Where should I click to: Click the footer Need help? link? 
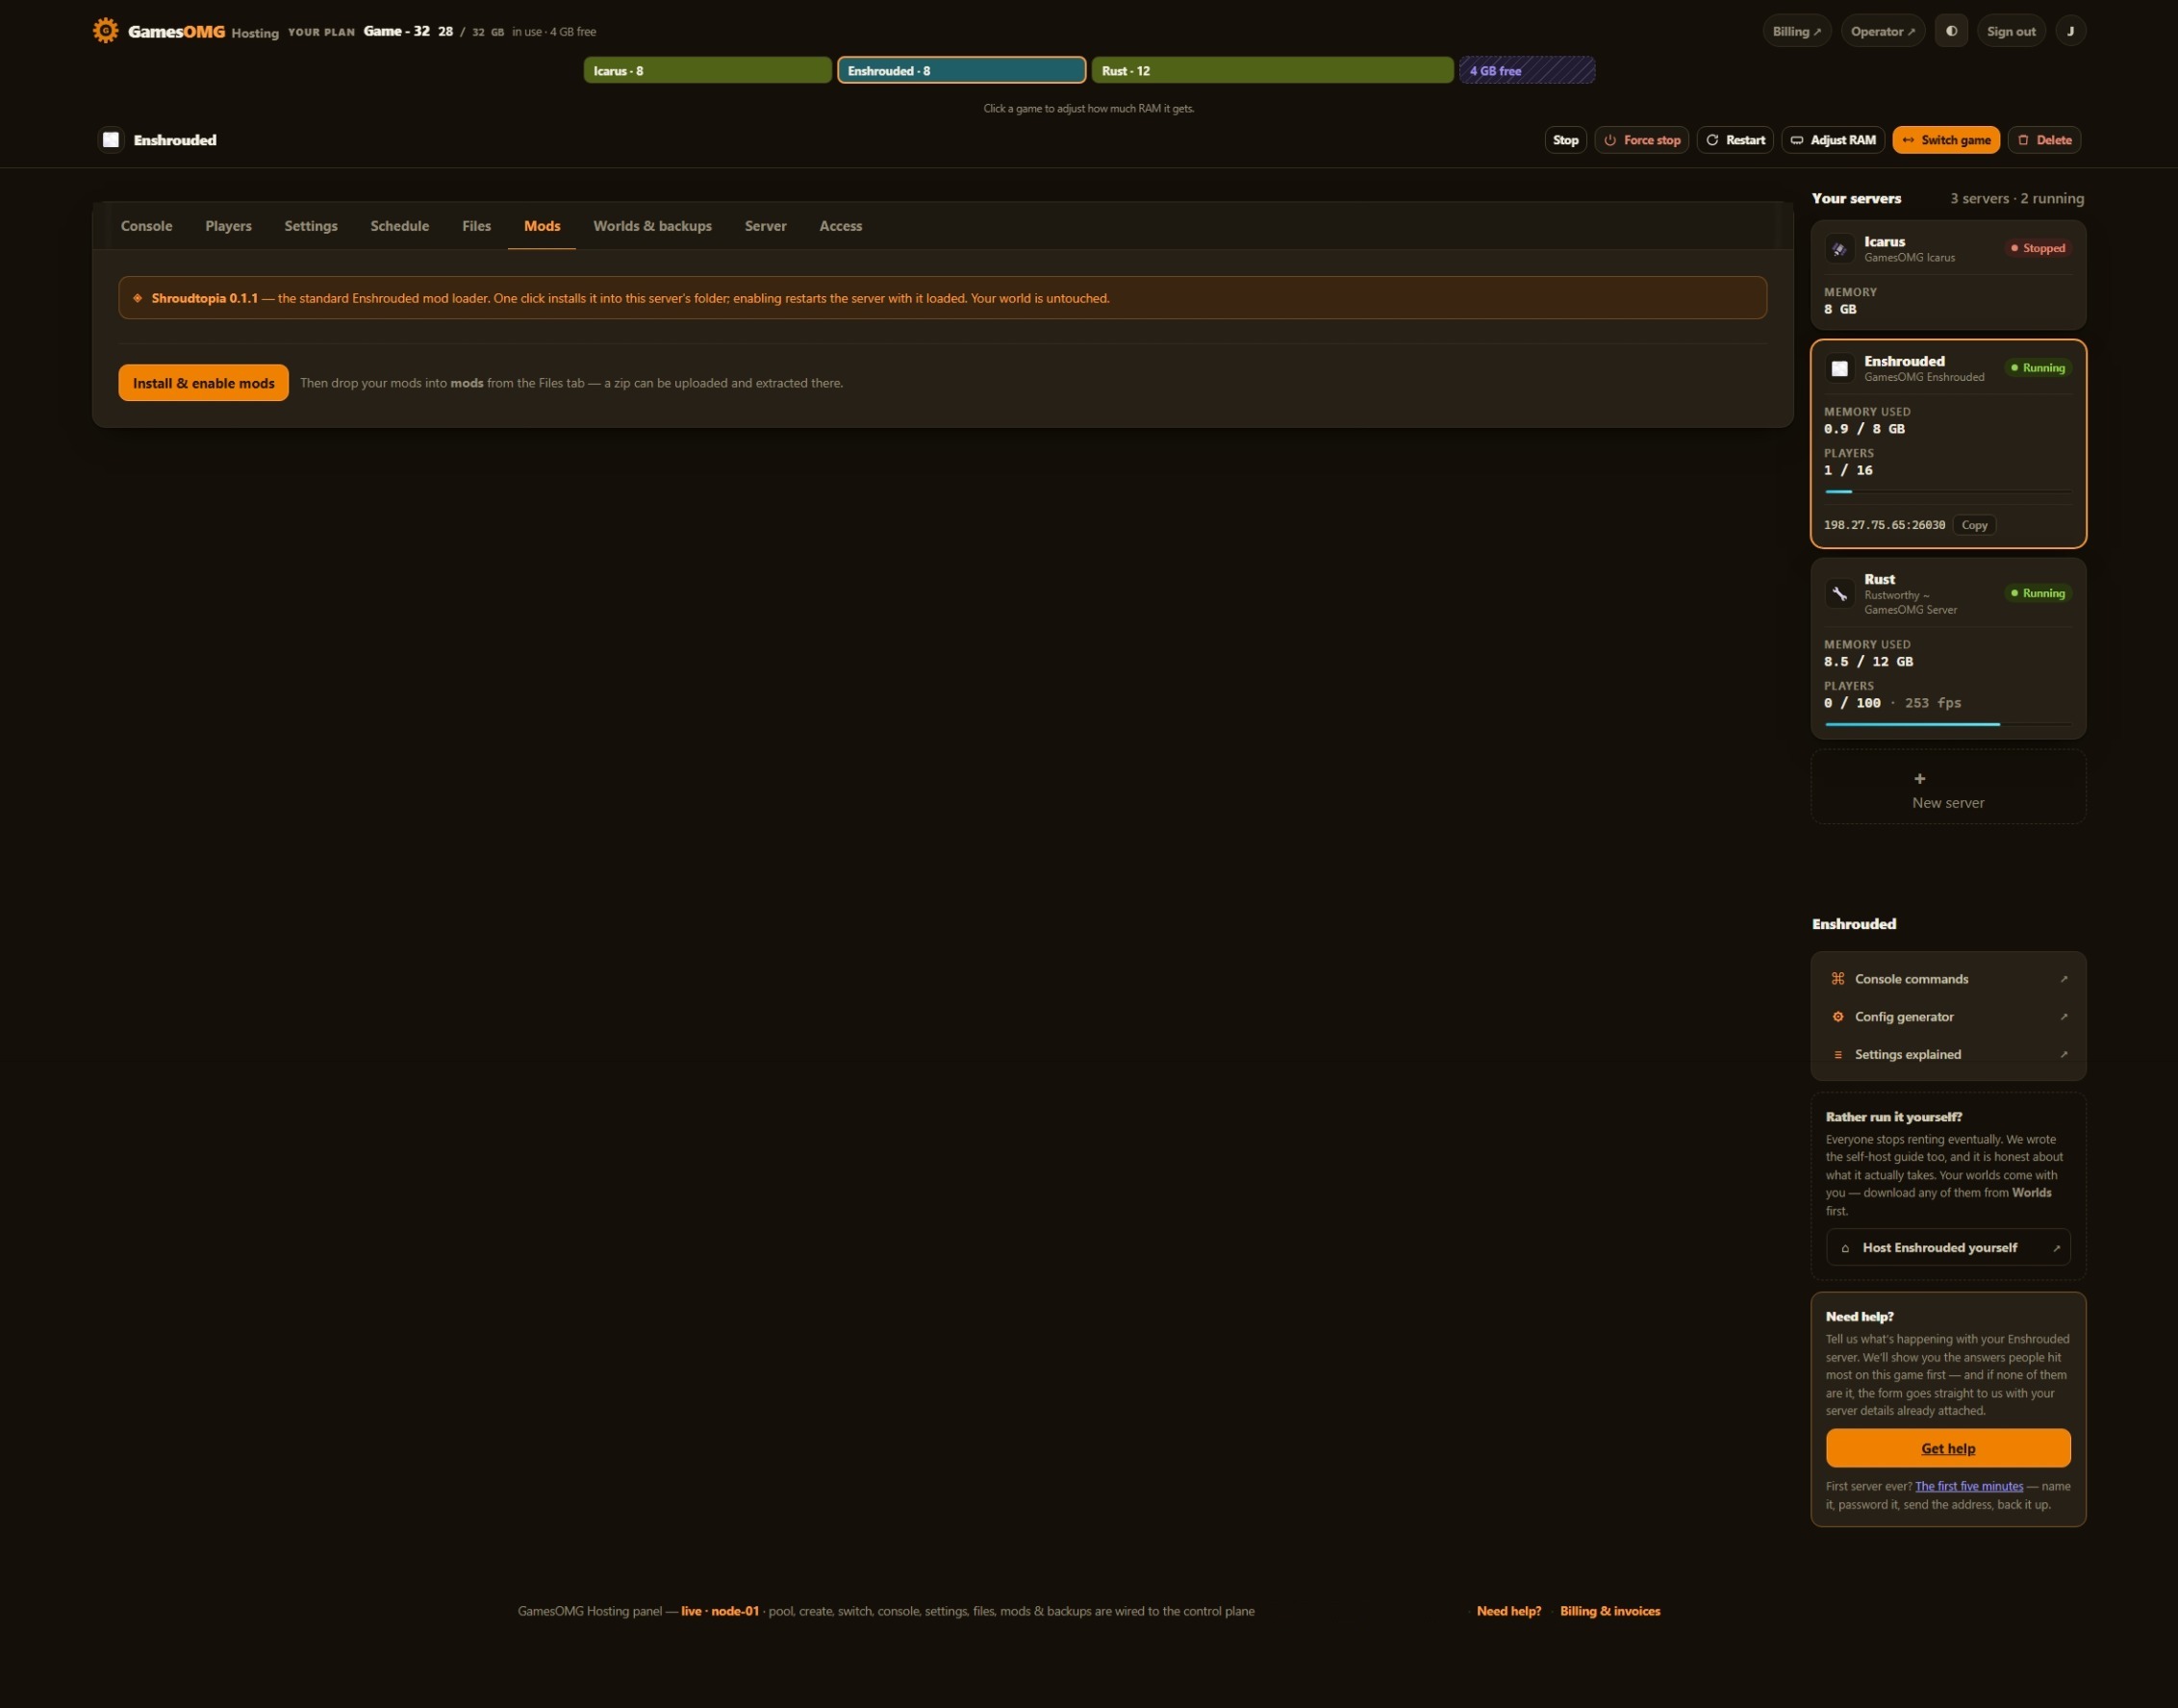click(x=1508, y=1611)
